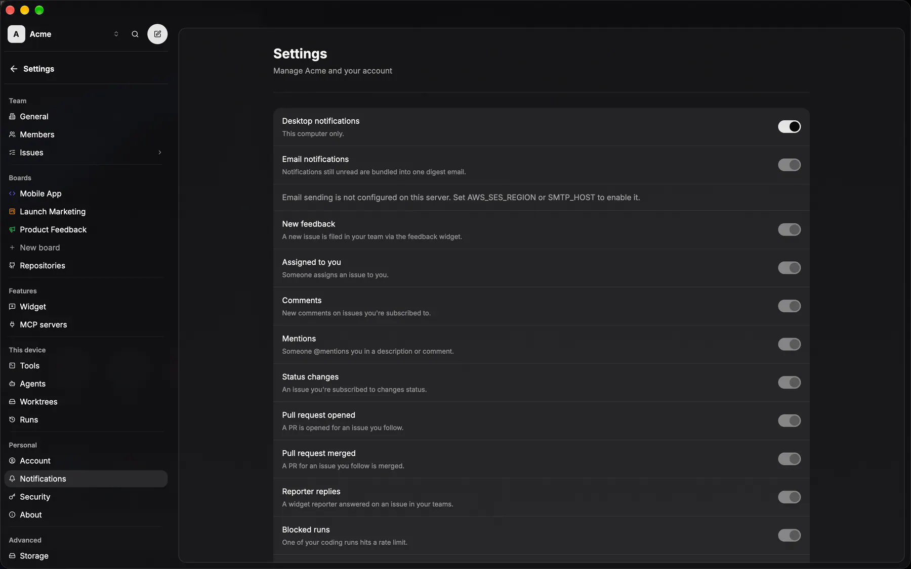
Task: Open the Launch Marketing board
Action: click(x=86, y=211)
